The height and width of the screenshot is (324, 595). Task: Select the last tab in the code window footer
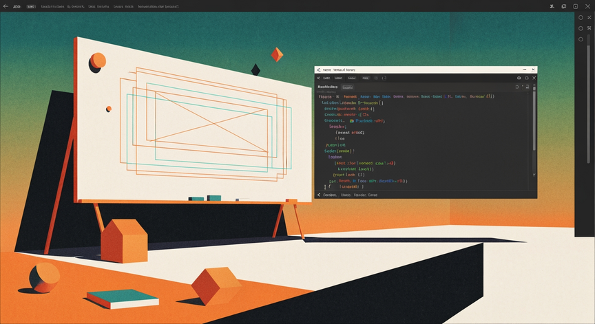point(373,195)
